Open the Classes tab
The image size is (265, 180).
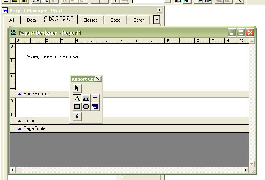tap(90, 20)
